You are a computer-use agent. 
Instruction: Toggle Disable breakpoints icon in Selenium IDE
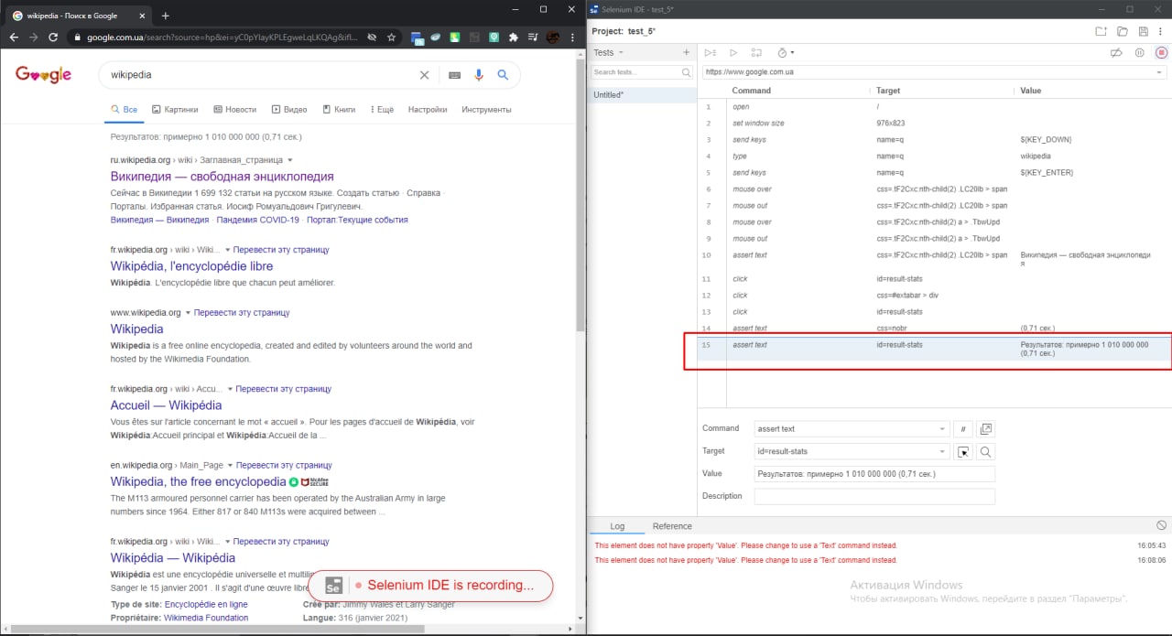point(1116,53)
